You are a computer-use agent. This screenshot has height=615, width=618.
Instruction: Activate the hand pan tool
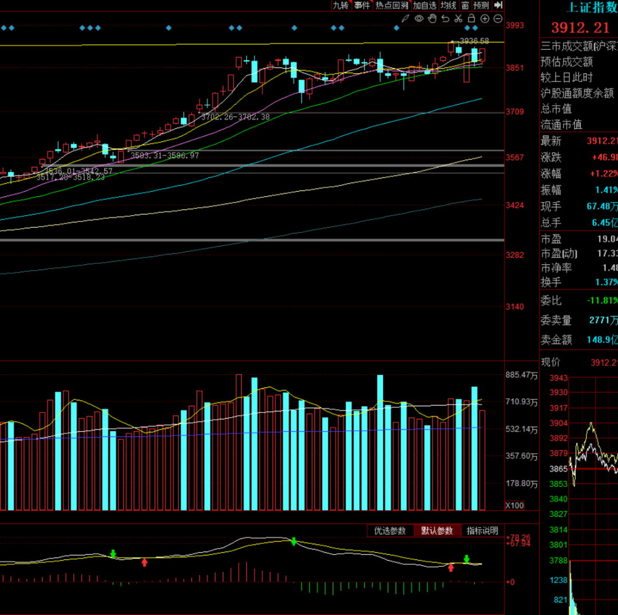coord(432,19)
